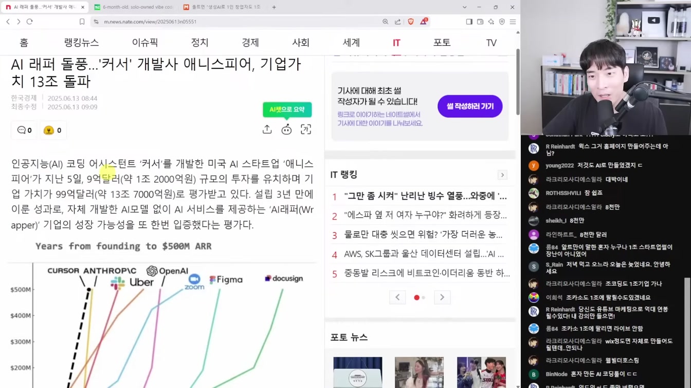Click the text size expand icon
The image size is (691, 388).
point(306,129)
